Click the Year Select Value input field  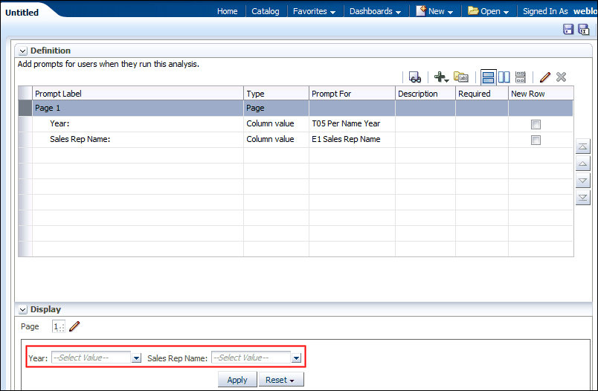[x=91, y=358]
